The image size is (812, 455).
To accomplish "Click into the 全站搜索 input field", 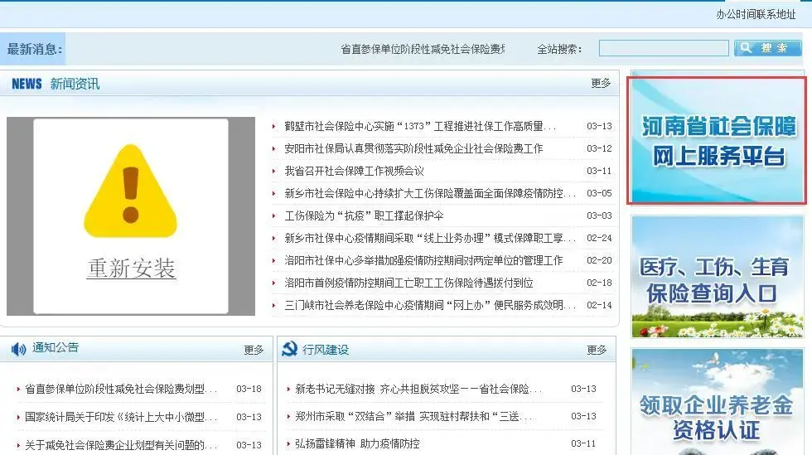I will pos(663,49).
